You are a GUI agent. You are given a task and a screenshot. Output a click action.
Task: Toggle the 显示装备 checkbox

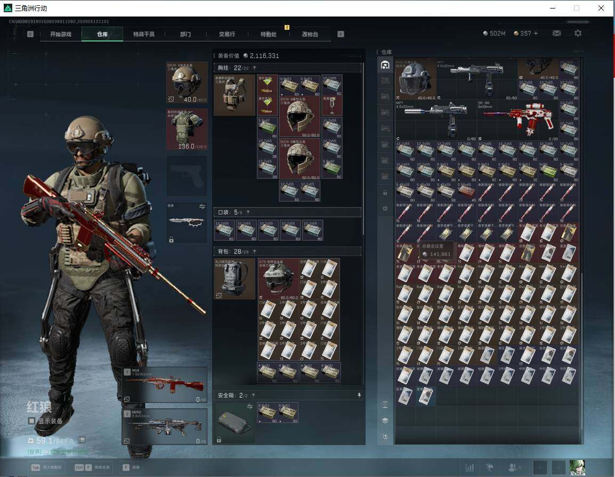(x=32, y=421)
